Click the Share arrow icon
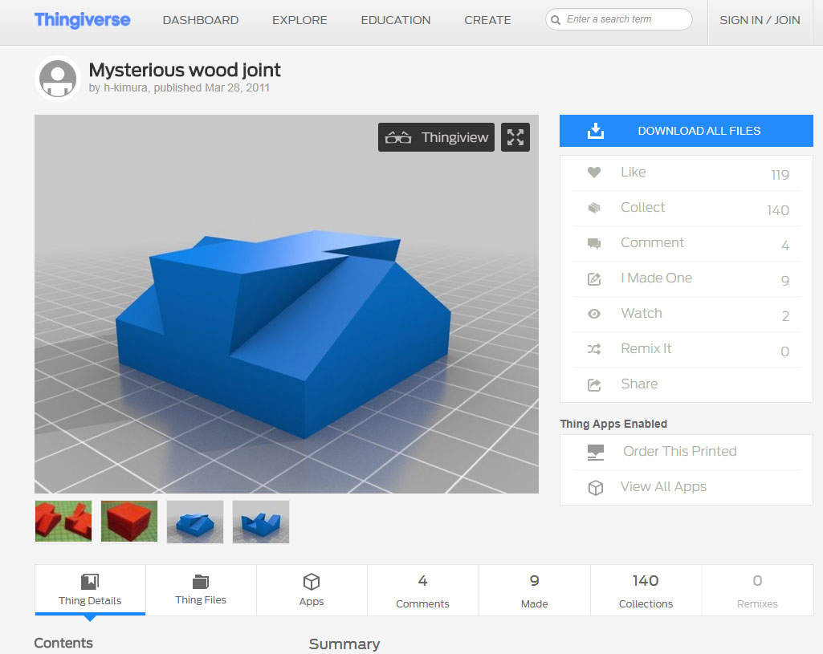 (x=594, y=384)
